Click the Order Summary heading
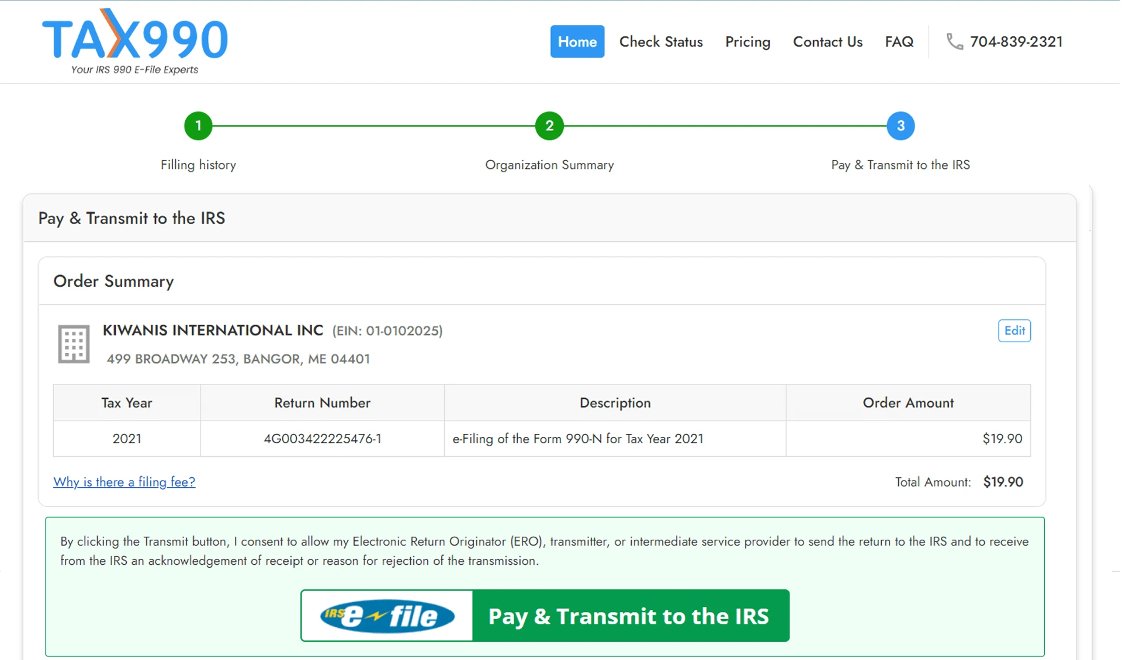 113,281
